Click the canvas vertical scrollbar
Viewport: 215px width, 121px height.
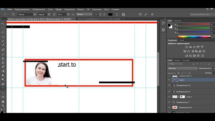click(x=158, y=69)
